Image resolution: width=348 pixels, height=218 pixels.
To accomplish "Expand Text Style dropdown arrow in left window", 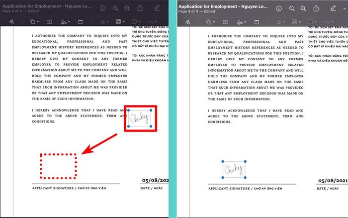I will 156,22.
